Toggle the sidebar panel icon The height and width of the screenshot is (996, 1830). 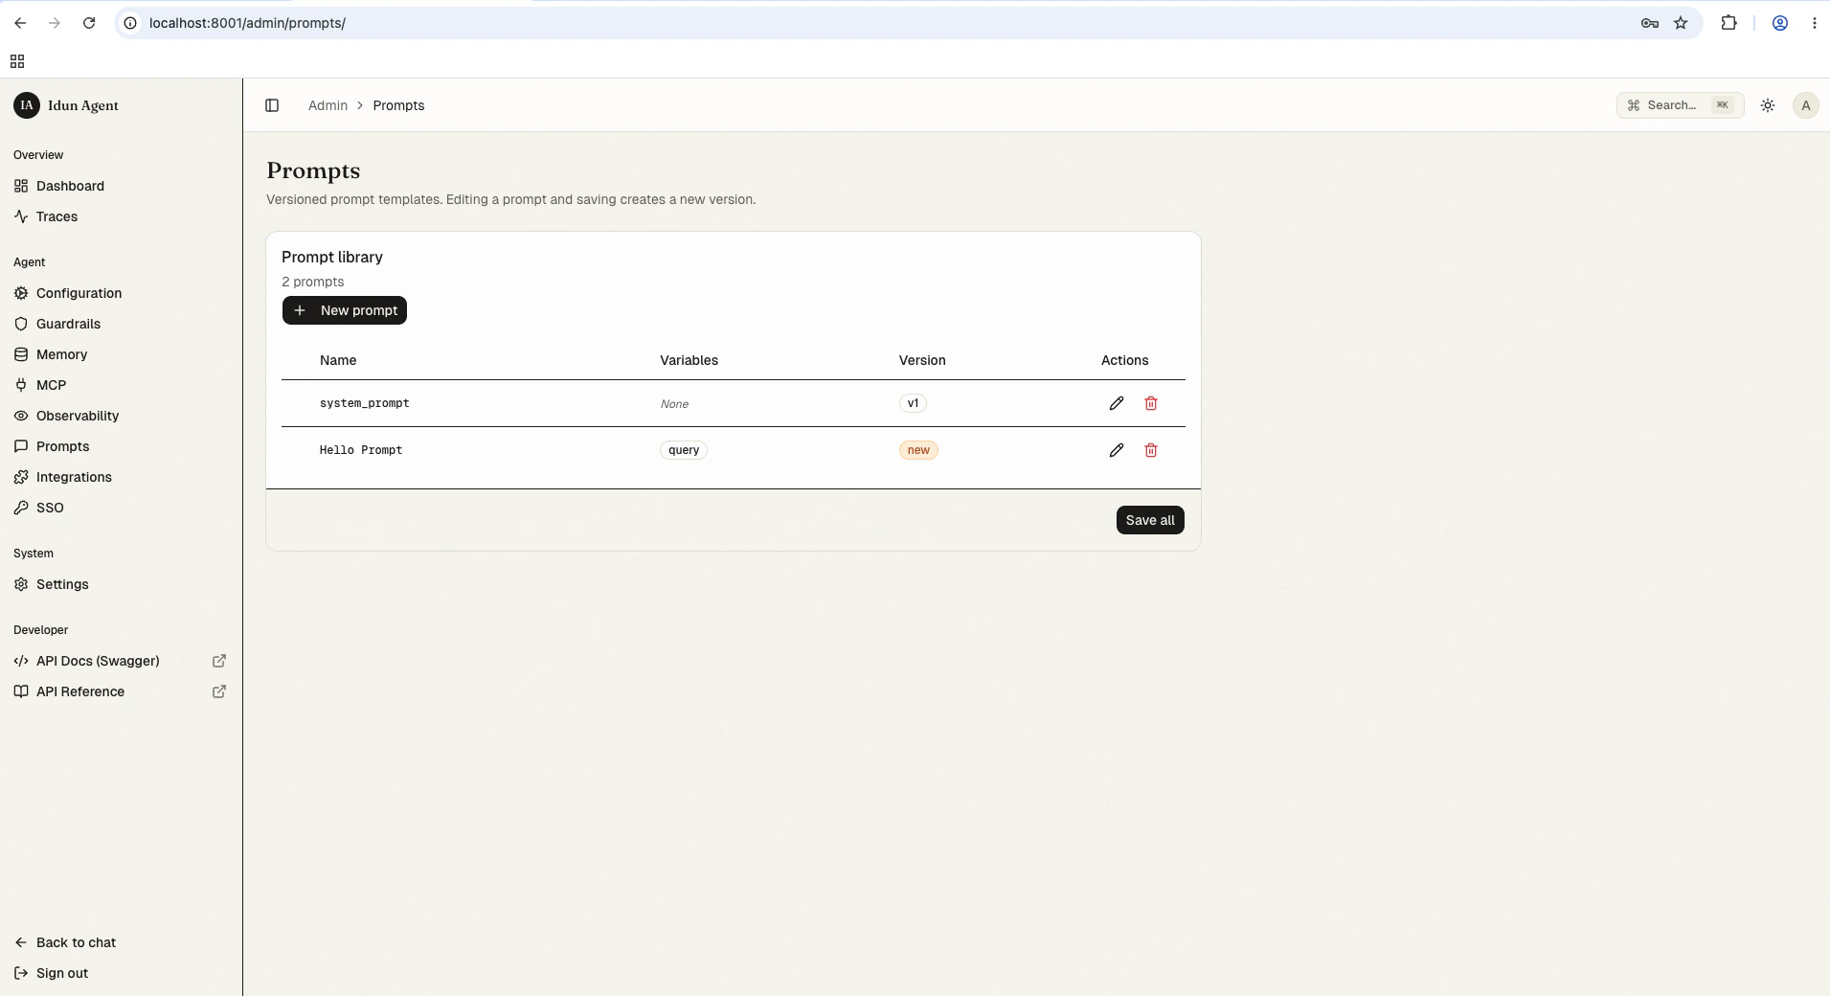272,105
